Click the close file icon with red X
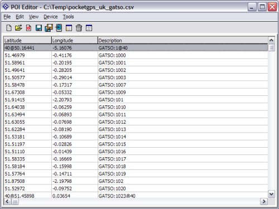 pos(28,28)
